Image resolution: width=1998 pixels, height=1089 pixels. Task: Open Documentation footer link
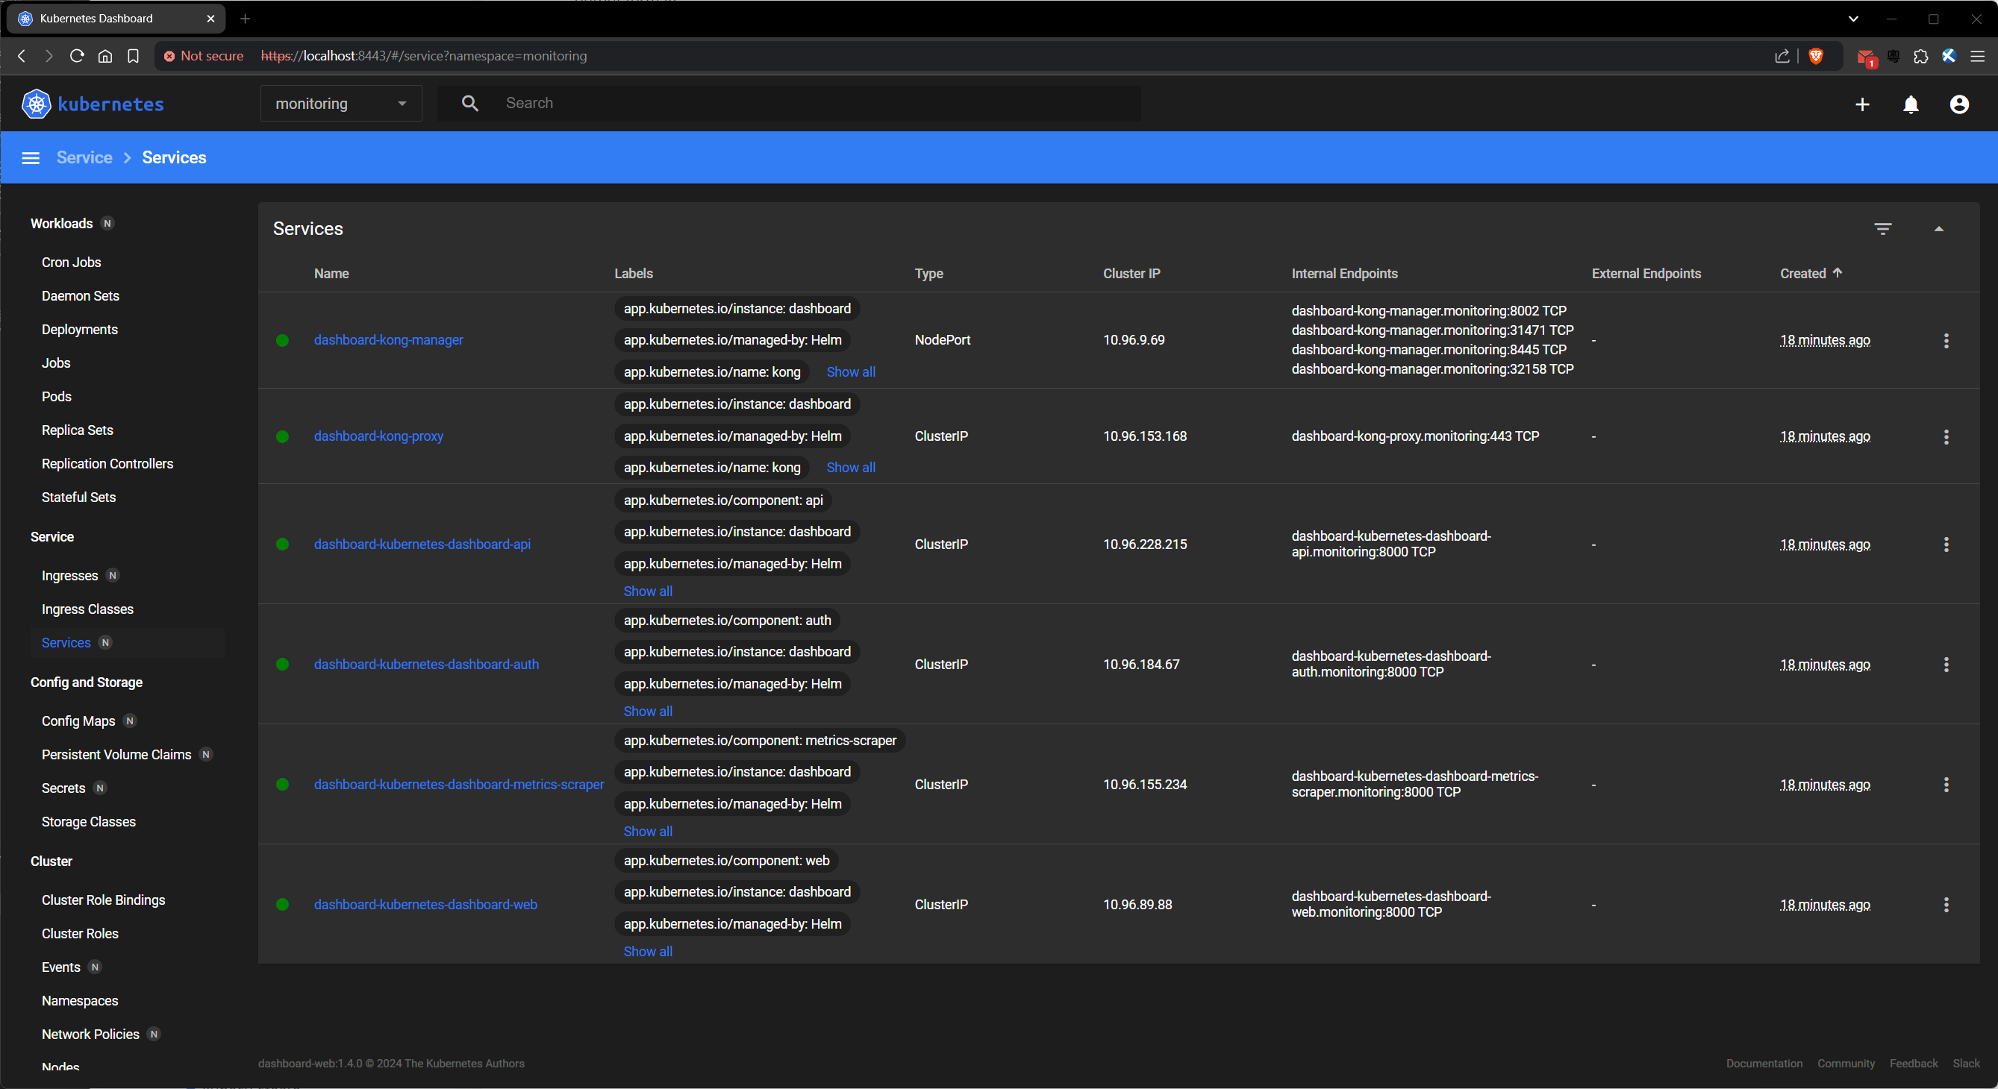tap(1764, 1064)
